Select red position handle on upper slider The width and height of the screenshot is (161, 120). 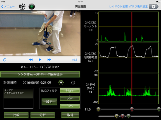[132, 109]
